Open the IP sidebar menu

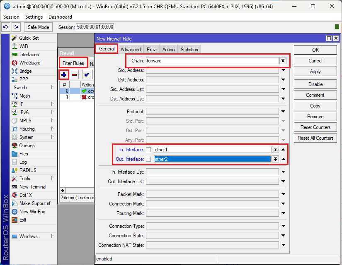point(33,104)
